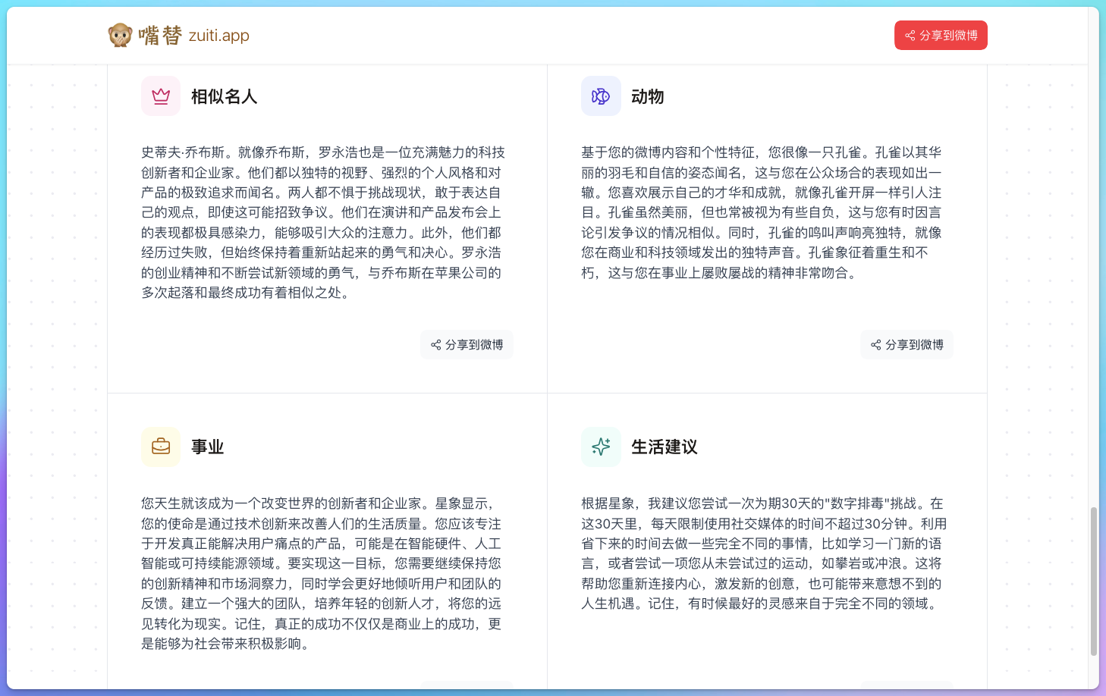This screenshot has height=696, width=1106.
Task: Click the fish icon for 动物
Action: (601, 96)
